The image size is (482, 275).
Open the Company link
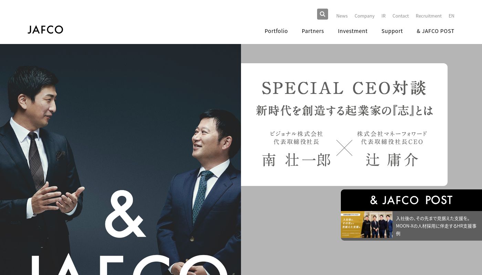click(x=365, y=16)
